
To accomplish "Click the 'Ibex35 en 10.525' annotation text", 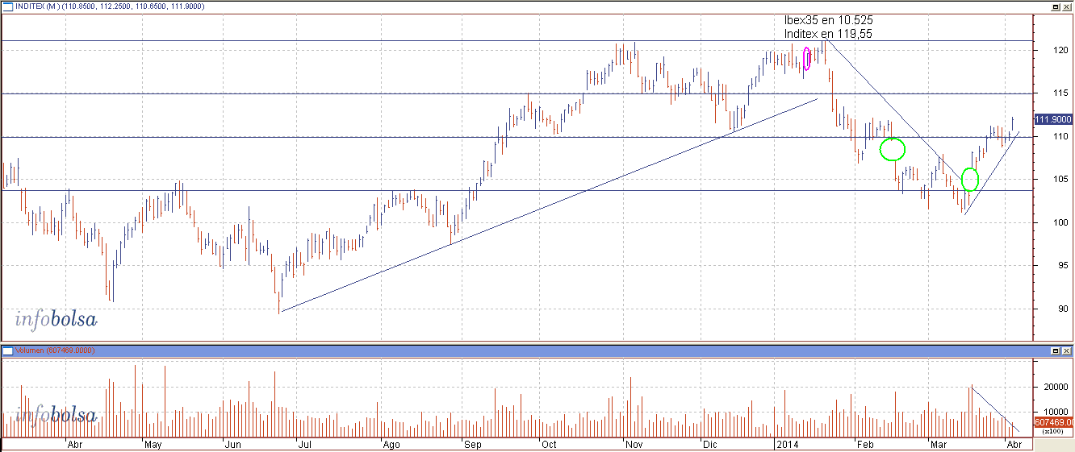I will 828,20.
